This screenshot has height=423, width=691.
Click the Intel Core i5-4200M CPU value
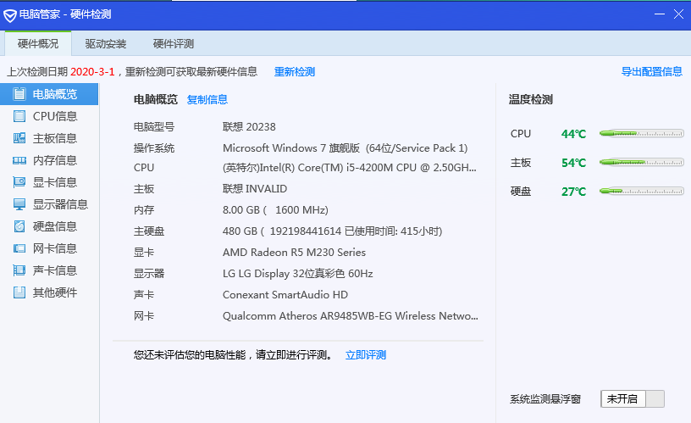click(350, 168)
